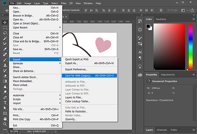
Task: Expand the Open Recent submenu
Action: click(36, 27)
